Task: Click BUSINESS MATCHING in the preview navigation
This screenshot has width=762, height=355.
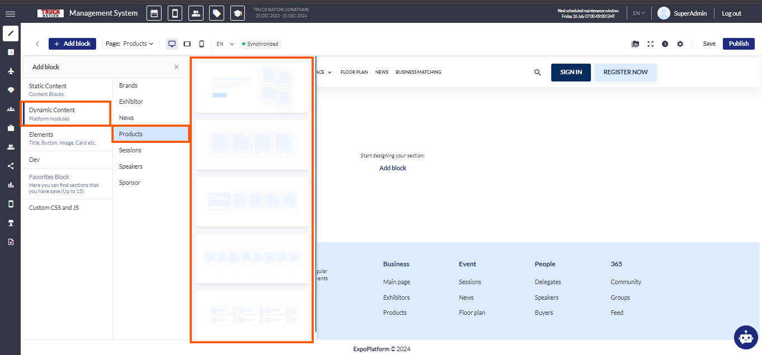Action: coord(418,73)
